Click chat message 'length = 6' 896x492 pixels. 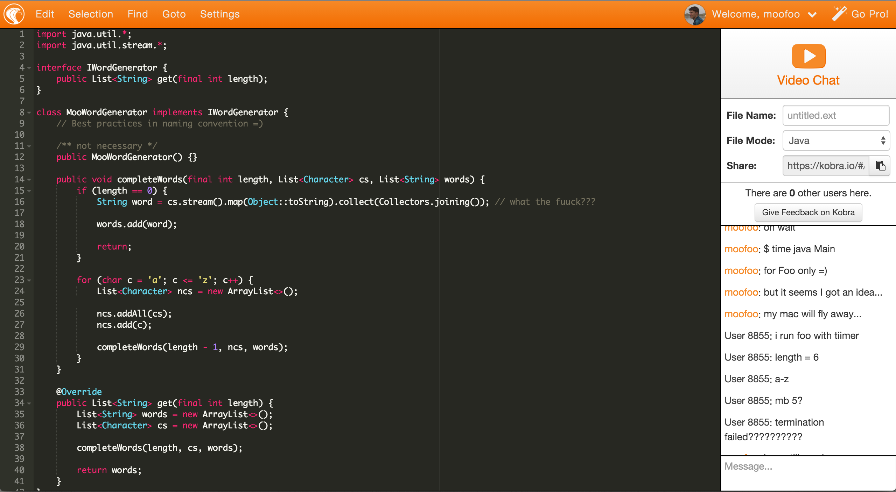coord(797,357)
